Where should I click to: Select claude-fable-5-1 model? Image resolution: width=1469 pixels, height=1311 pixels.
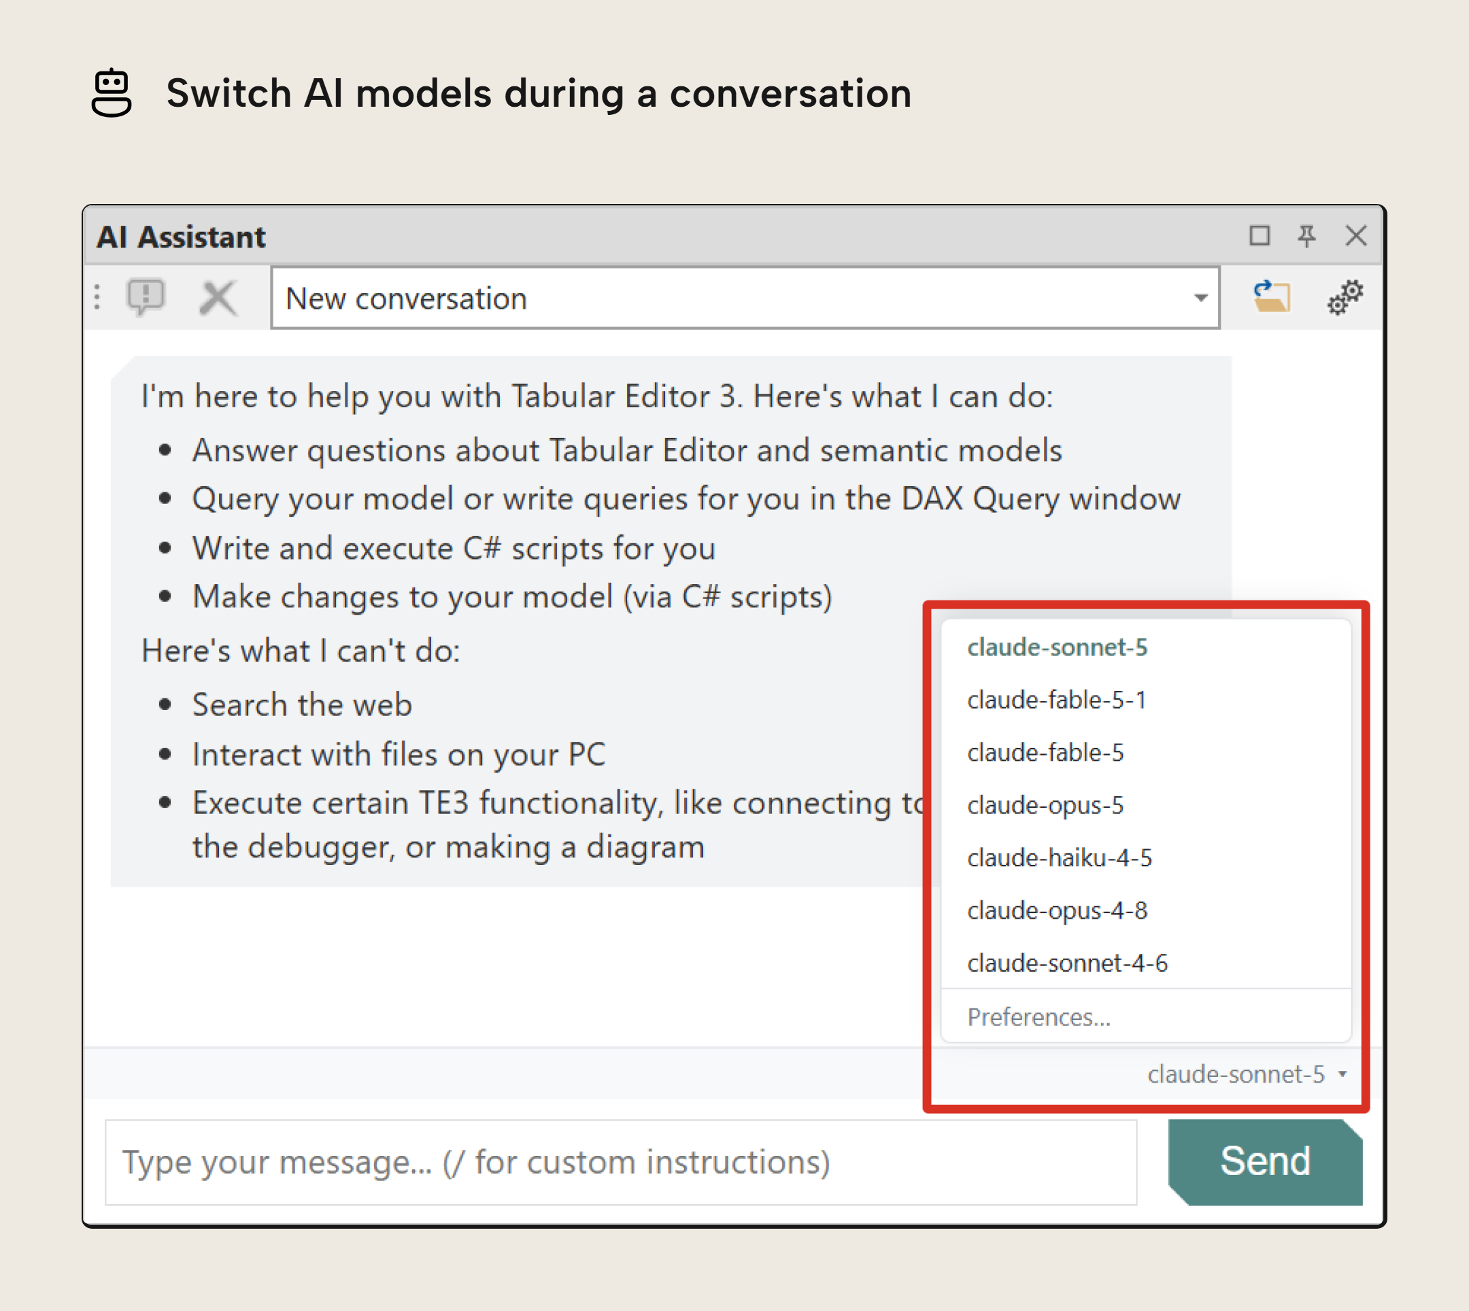(1145, 700)
